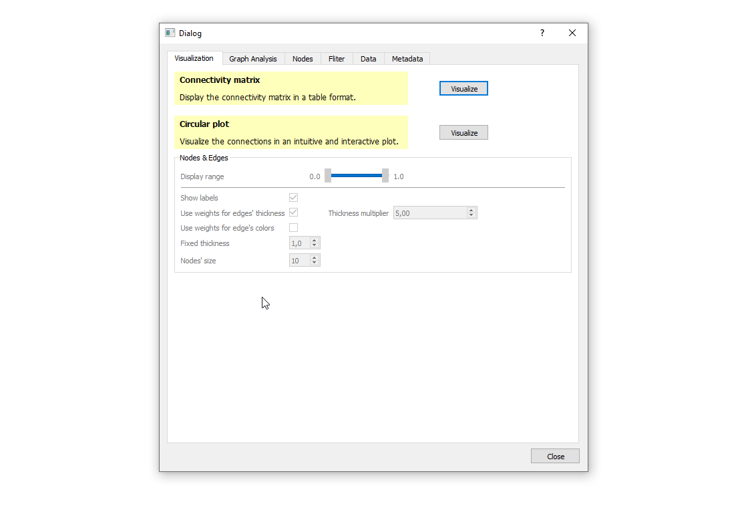Toggle the Show labels checkbox

point(293,198)
